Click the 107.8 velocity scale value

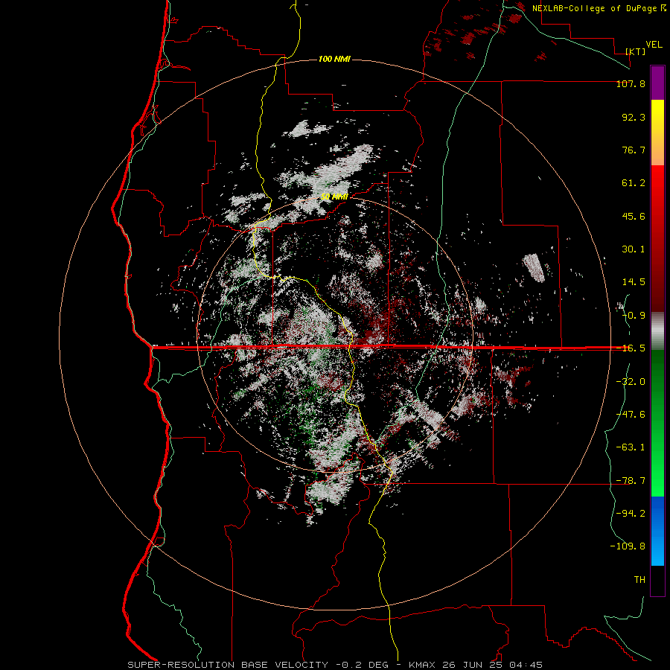[631, 83]
